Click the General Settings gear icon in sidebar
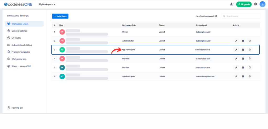Screen dimensions: 268x129 [x=9, y=31]
